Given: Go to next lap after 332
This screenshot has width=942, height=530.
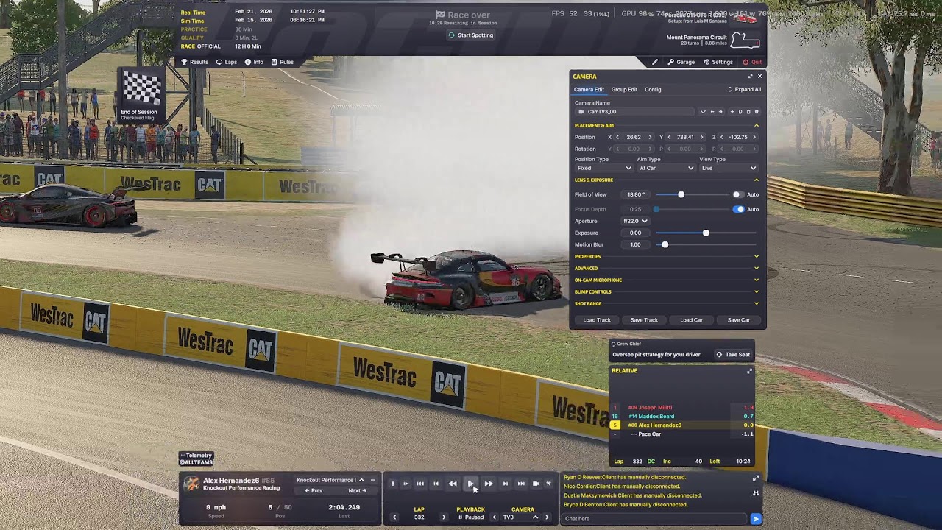Looking at the screenshot, I should pos(444,517).
